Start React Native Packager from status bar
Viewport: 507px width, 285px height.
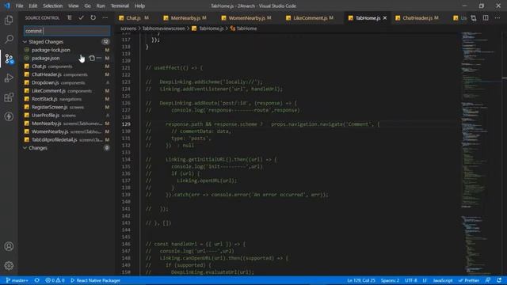[x=95, y=280]
